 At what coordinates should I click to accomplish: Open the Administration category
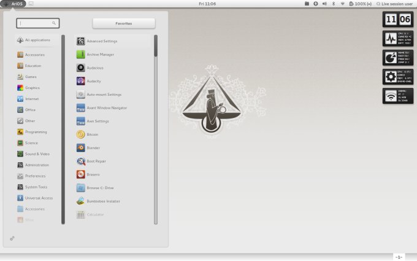(x=33, y=165)
